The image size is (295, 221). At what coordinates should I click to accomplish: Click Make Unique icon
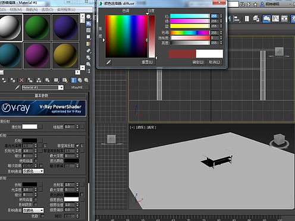tap(39, 80)
